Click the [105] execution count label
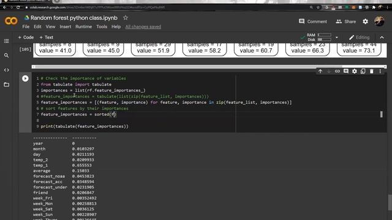 pos(25,50)
